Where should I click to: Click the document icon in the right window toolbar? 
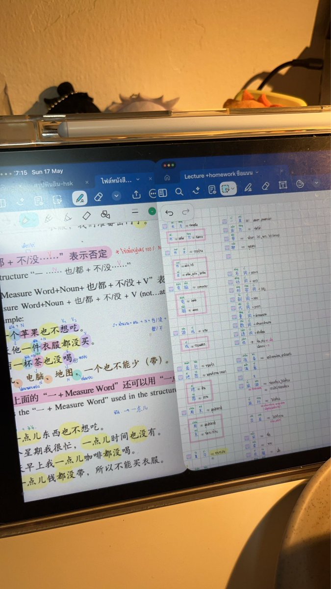pyautogui.click(x=212, y=189)
